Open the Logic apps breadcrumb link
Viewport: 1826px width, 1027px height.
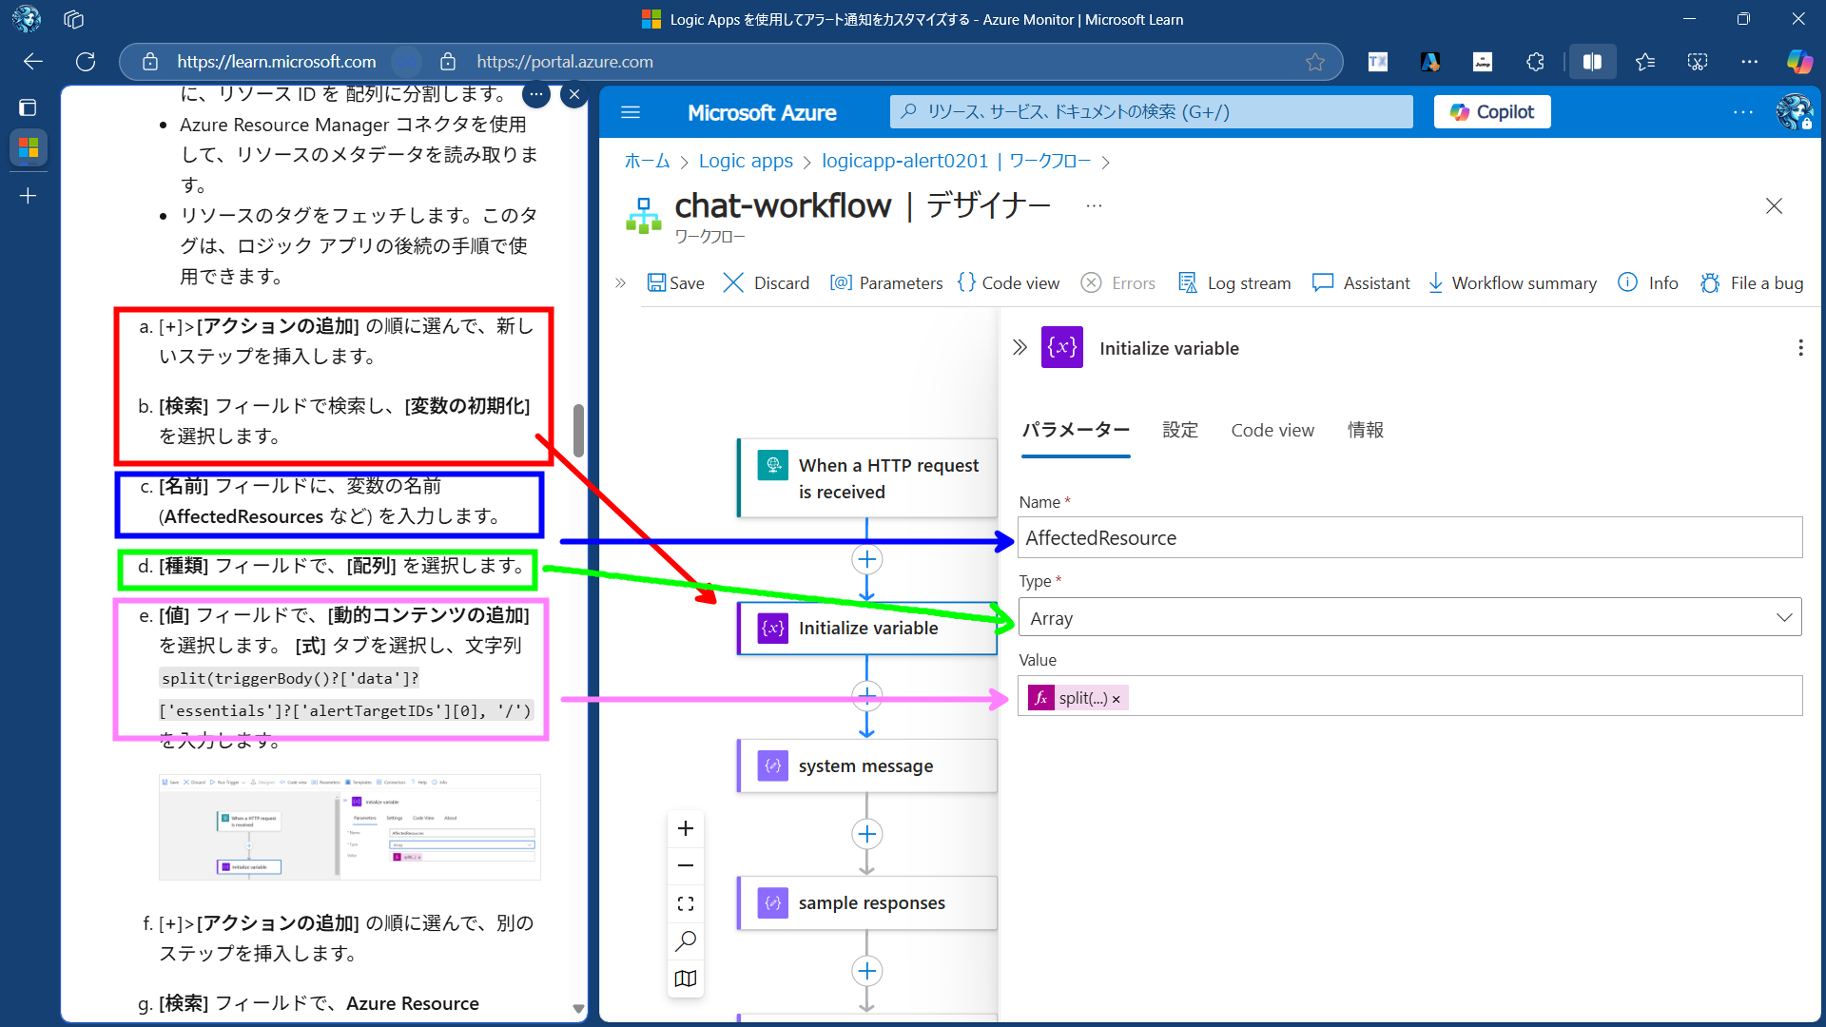(745, 161)
